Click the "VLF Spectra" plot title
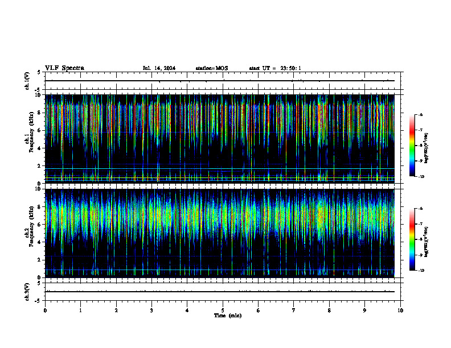This screenshot has height=348, width=451. [64, 68]
